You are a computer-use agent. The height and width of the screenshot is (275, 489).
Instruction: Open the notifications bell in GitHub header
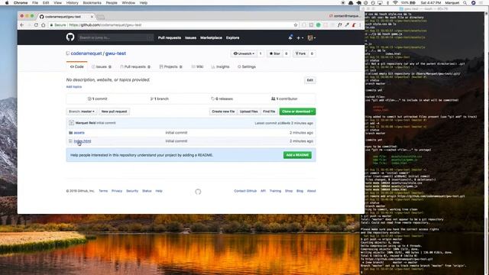coord(290,37)
